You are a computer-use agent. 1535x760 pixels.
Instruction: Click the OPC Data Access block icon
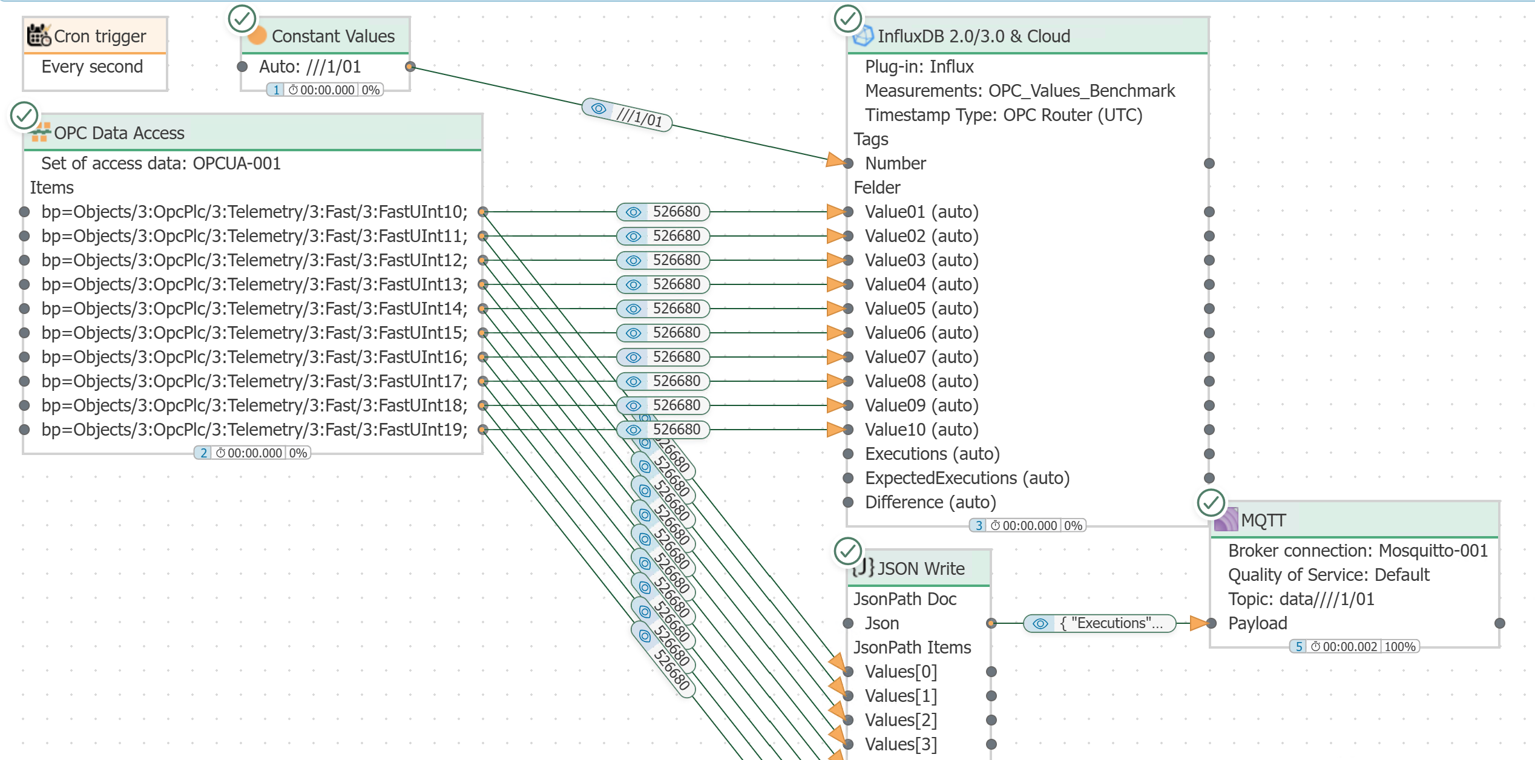(x=40, y=133)
